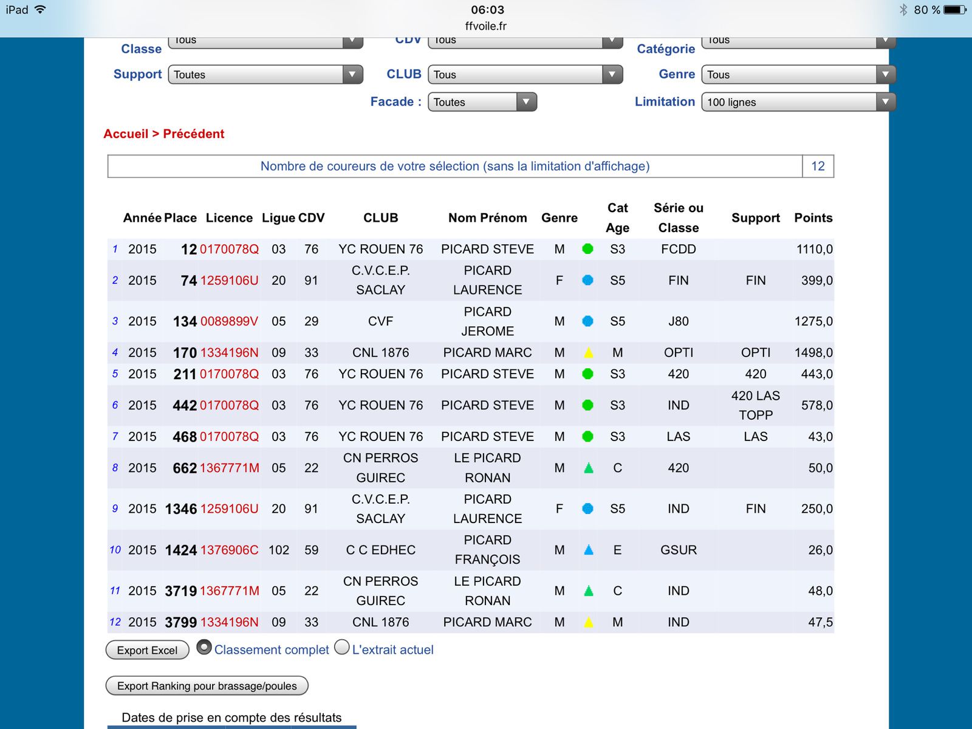Viewport: 972px width, 729px height.
Task: Click the green circle icon in row 1
Action: (x=587, y=249)
